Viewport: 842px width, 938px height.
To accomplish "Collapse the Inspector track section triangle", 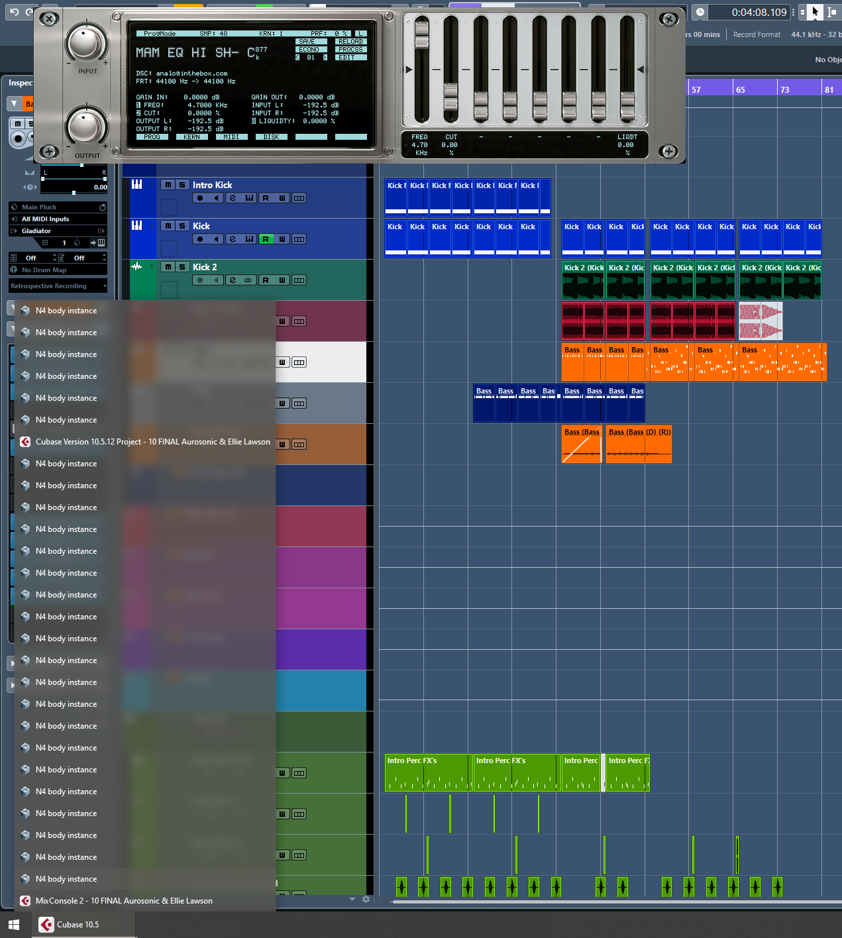I will coord(14,104).
